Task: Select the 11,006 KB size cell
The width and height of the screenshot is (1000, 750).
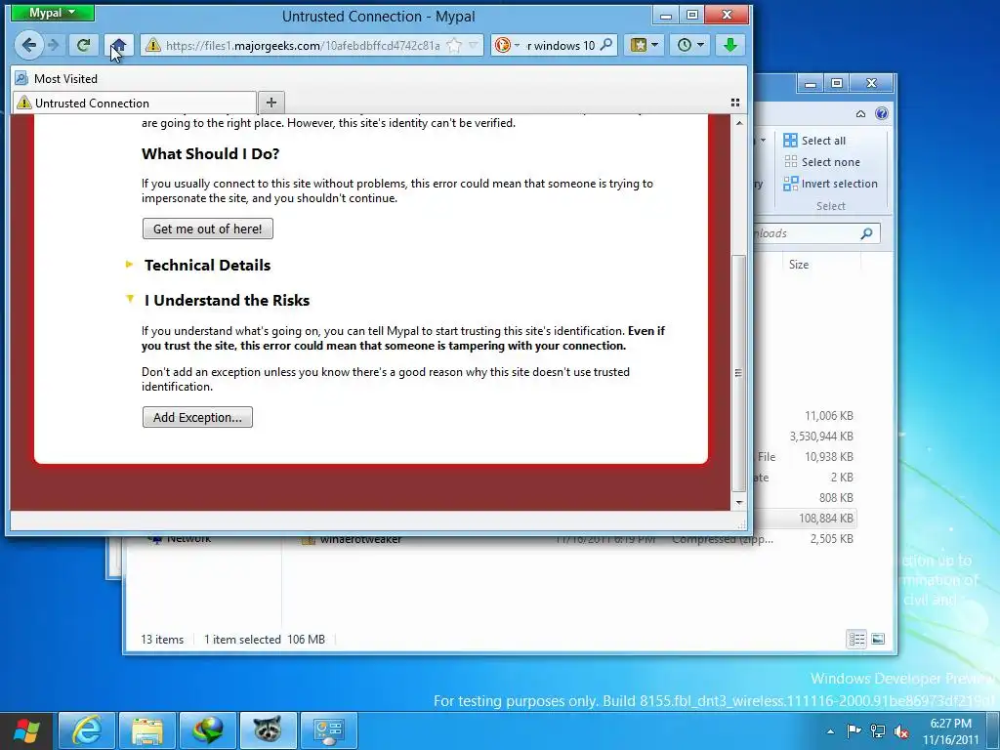Action: pos(828,416)
